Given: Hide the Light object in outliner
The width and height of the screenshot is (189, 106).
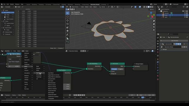Looking at the screenshot, I should [185, 17].
